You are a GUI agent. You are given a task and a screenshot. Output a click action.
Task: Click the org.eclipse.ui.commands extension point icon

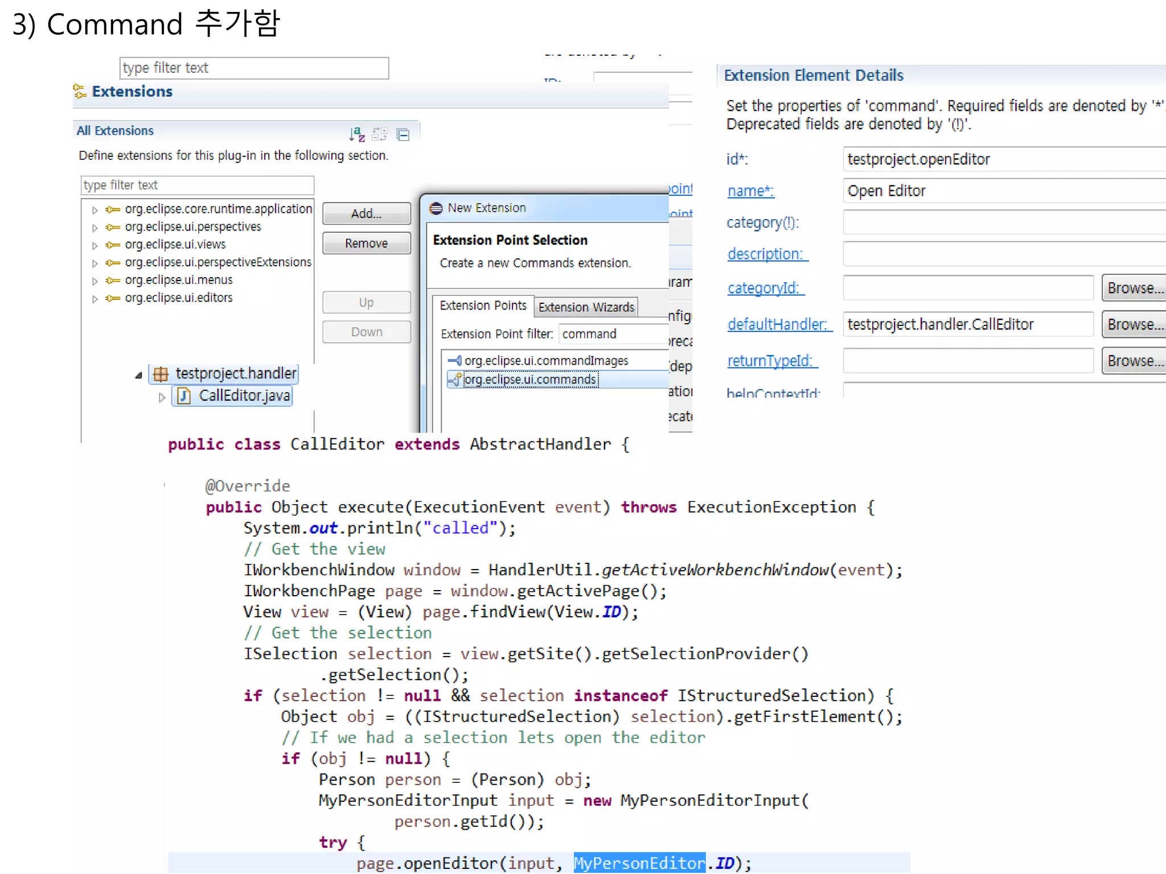click(x=455, y=379)
